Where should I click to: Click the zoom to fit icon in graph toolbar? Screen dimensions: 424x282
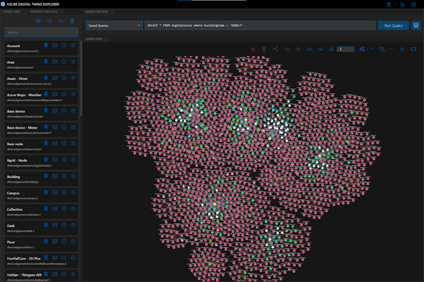point(413,49)
